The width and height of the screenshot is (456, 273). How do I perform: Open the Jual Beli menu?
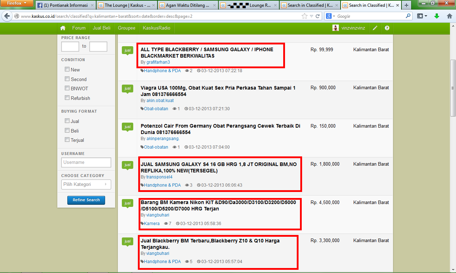[x=102, y=28]
